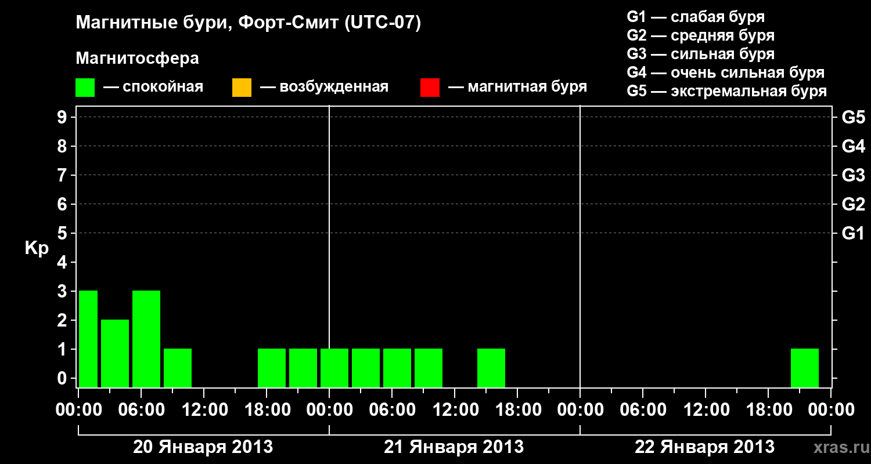The image size is (871, 464).
Task: Click the 'Kp' axis title
Action: (x=37, y=248)
